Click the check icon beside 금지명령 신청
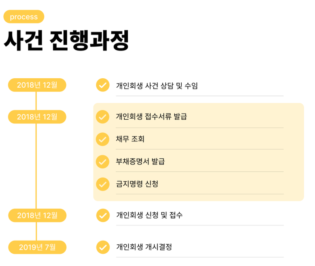 pyautogui.click(x=103, y=184)
